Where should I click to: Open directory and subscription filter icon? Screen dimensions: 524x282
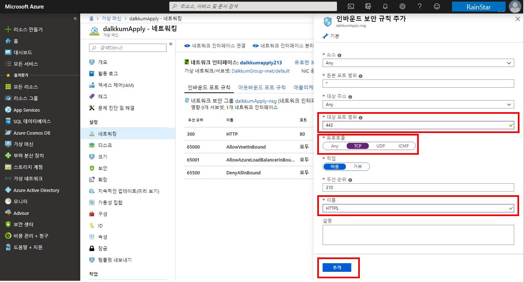coord(368,7)
